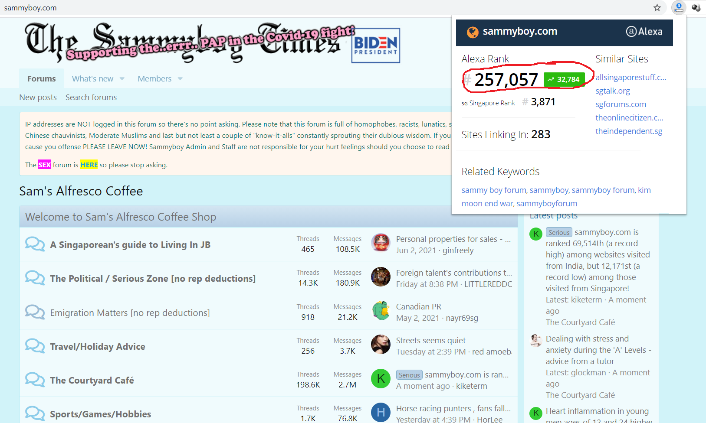Expand the Members dropdown arrow
This screenshot has height=423, width=706.
[180, 78]
